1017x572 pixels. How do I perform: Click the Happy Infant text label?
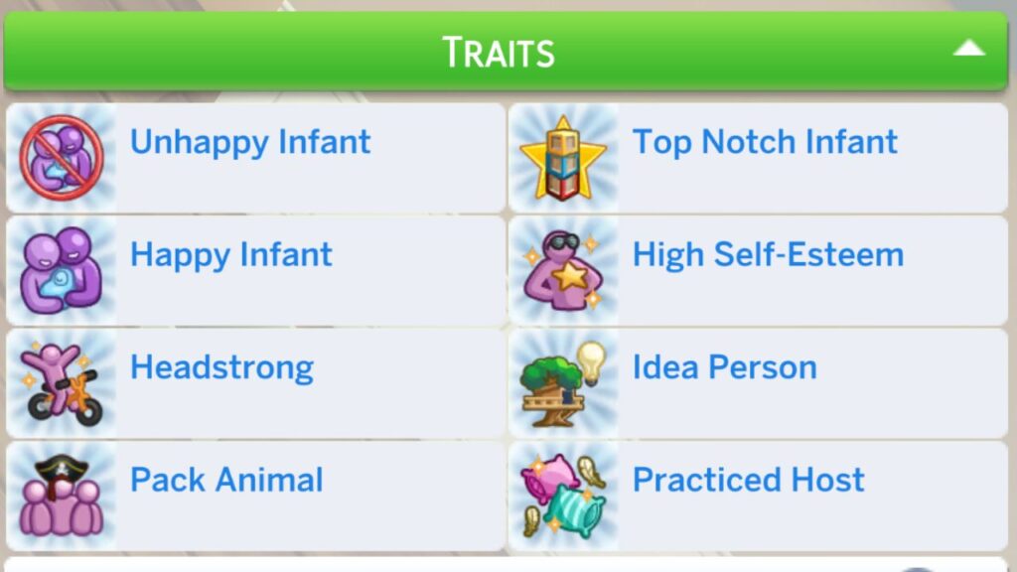click(x=228, y=255)
